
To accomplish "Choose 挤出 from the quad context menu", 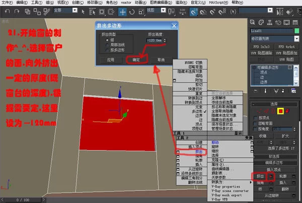I will tap(199, 151).
